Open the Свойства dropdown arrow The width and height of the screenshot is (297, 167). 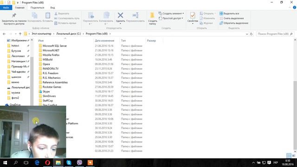click(x=193, y=24)
